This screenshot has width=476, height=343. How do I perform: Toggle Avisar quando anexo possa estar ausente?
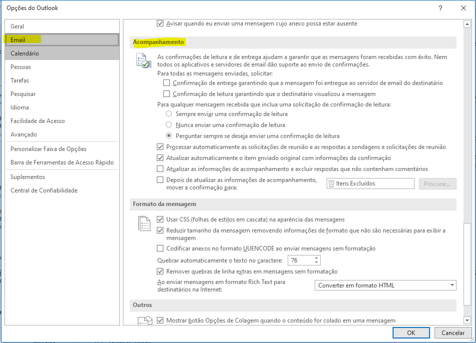pyautogui.click(x=160, y=23)
